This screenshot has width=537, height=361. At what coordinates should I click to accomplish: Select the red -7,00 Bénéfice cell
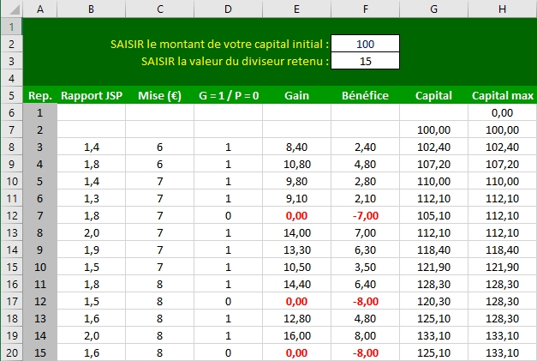tap(365, 214)
